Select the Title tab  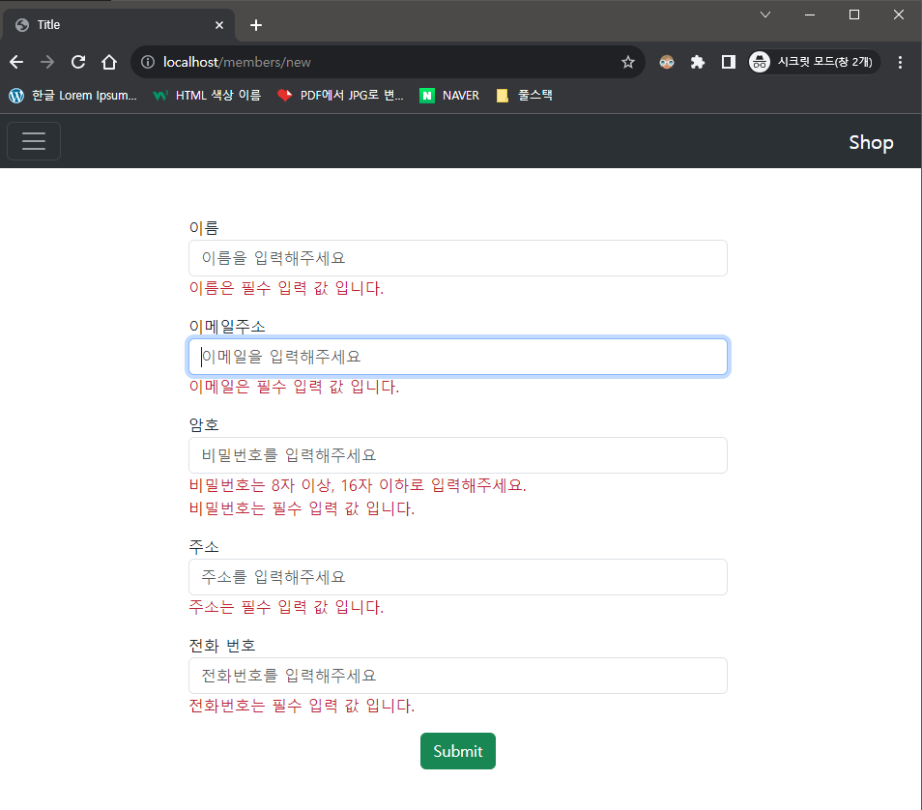[118, 25]
